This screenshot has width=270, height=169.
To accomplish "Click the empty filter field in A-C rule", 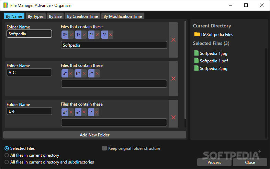I will tap(114, 84).
